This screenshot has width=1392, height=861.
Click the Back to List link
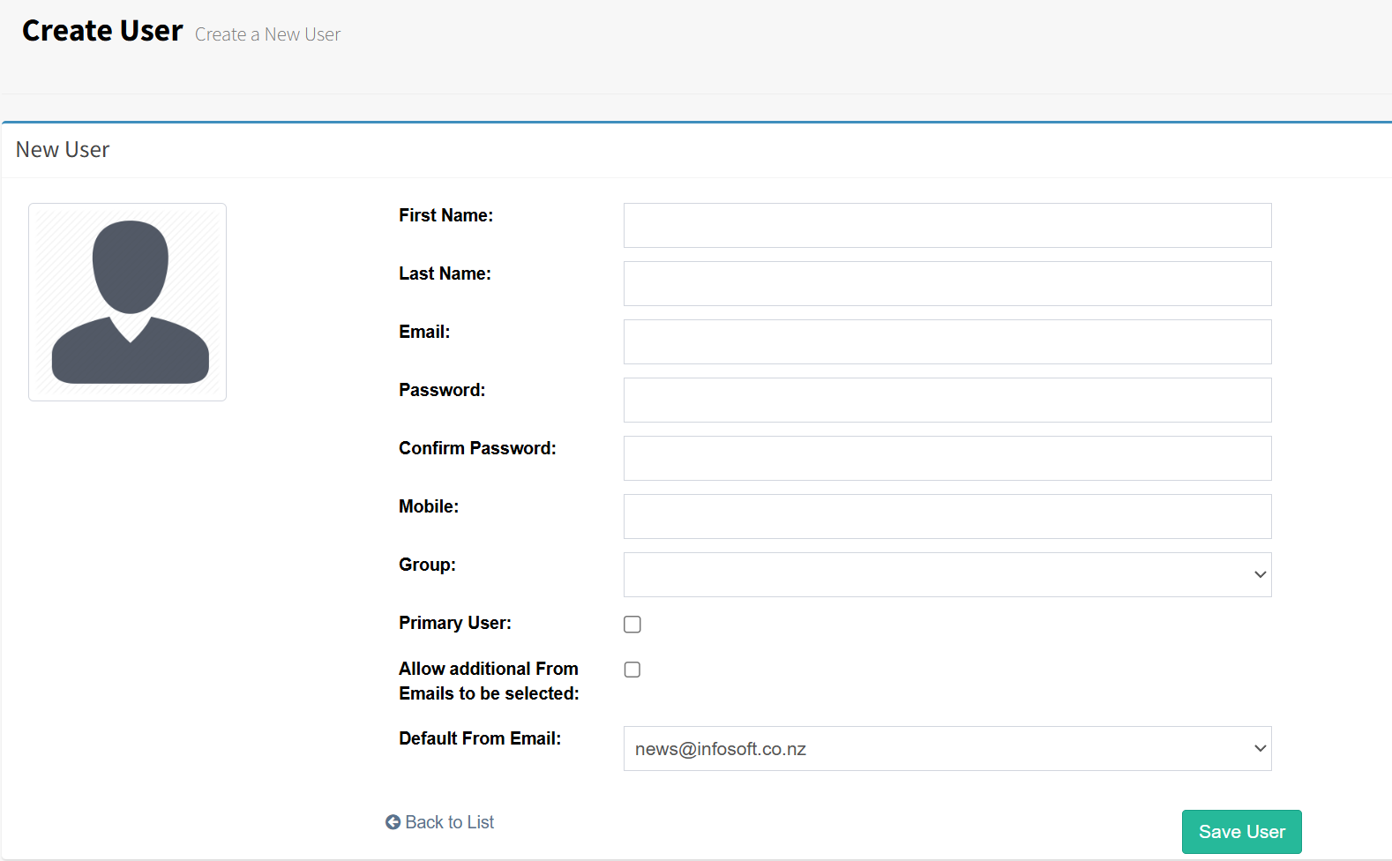click(x=440, y=822)
